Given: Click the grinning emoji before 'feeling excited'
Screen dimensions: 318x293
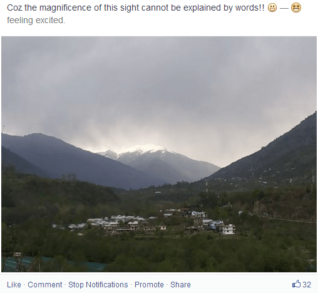Looking at the screenshot, I should [x=296, y=8].
